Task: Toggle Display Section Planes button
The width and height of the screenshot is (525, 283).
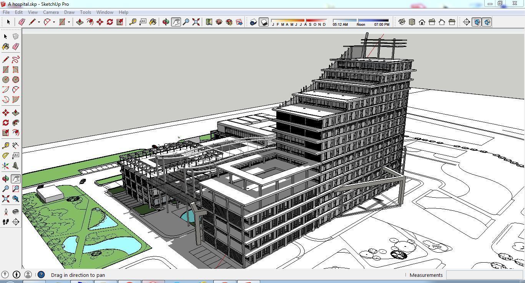Action: [477, 22]
